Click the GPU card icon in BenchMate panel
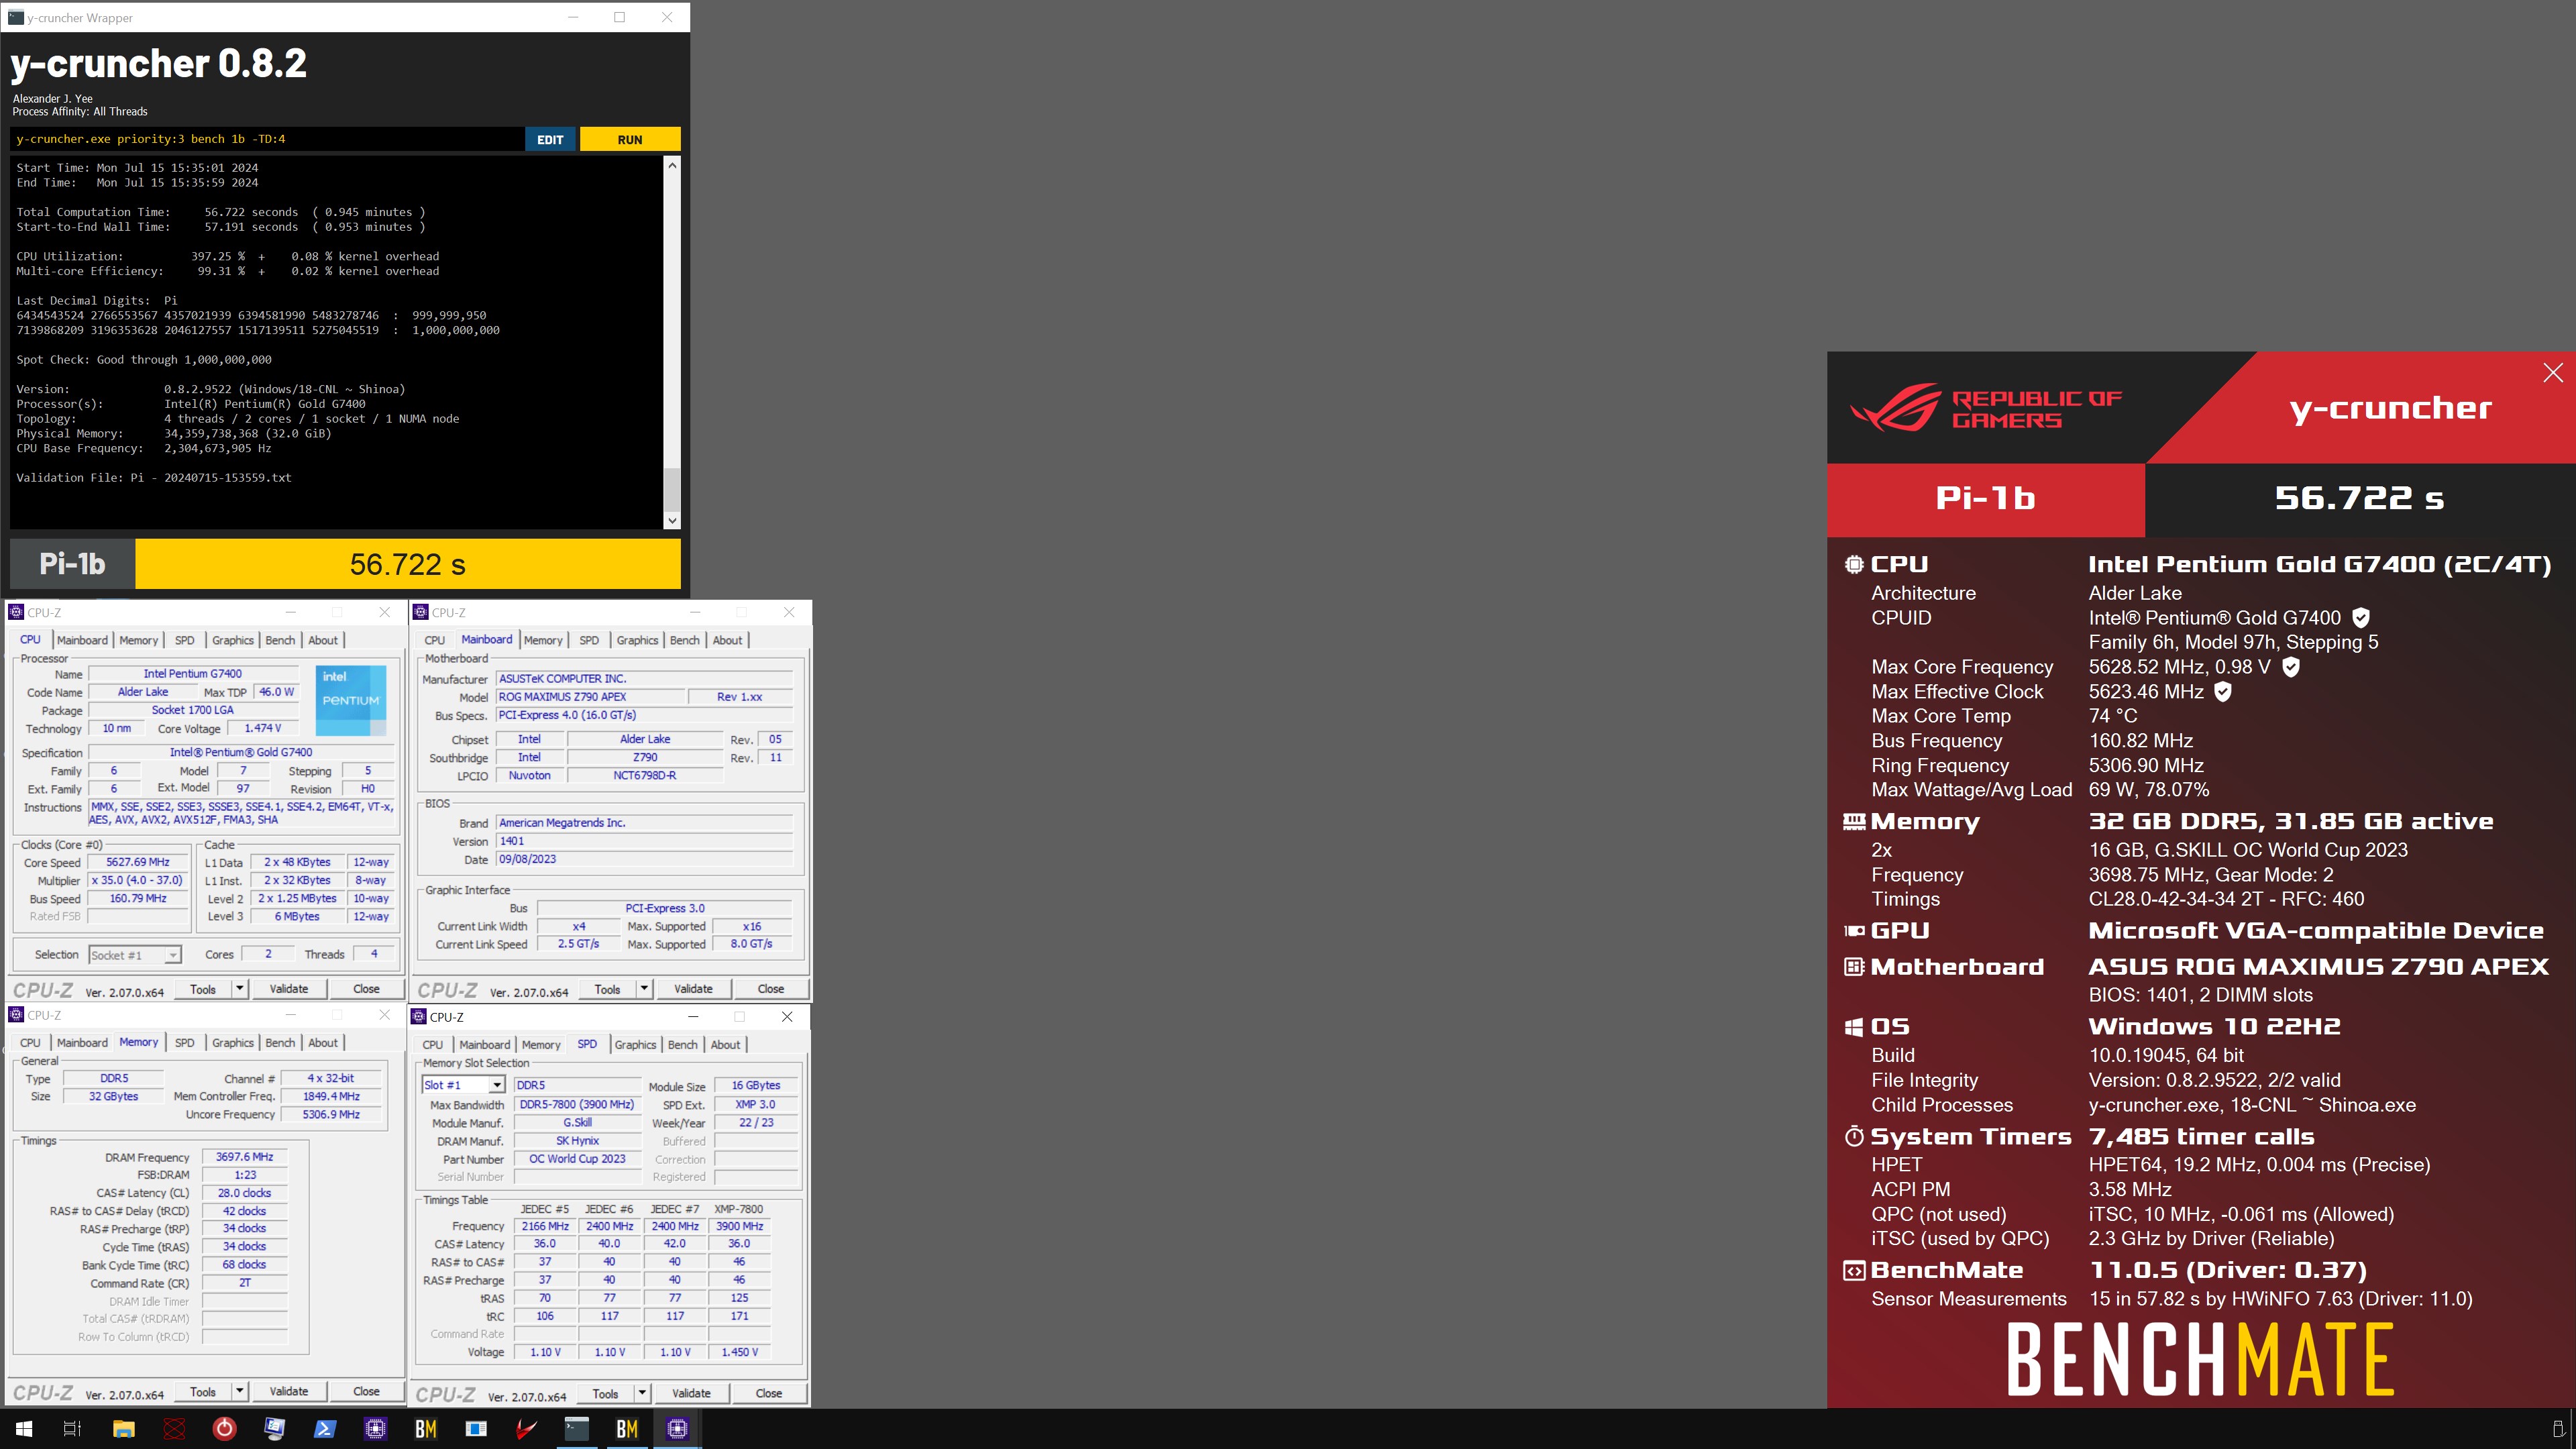The height and width of the screenshot is (1449, 2576). pos(1854,931)
